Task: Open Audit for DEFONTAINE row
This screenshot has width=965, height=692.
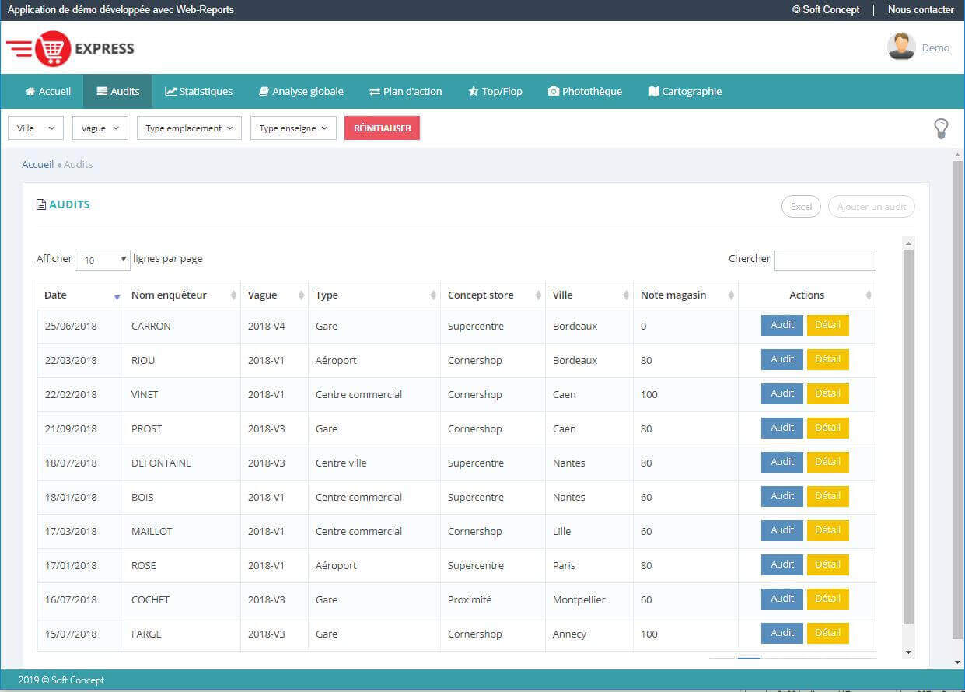Action: pyautogui.click(x=782, y=462)
